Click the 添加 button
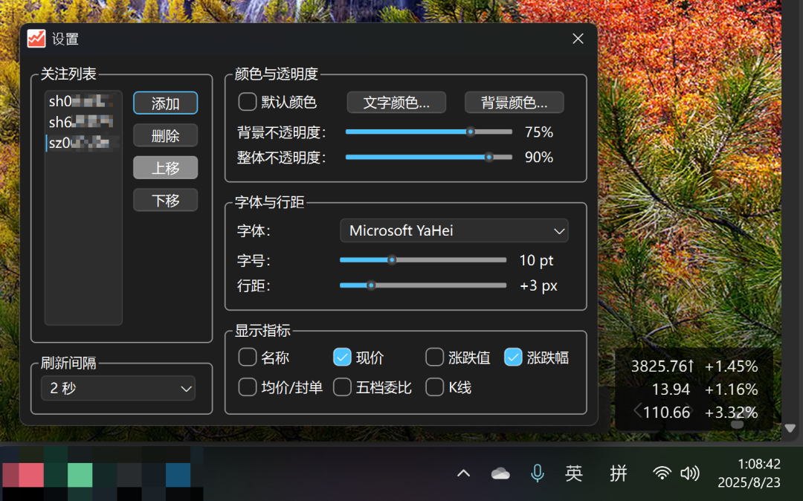Image resolution: width=803 pixels, height=501 pixels. coord(165,103)
